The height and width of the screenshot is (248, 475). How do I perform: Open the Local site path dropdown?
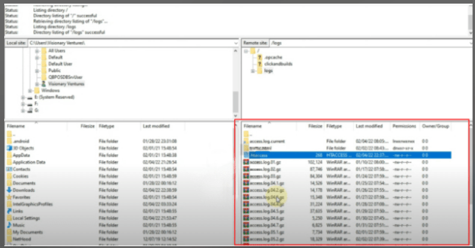(235, 43)
